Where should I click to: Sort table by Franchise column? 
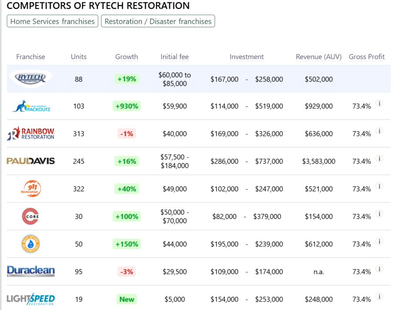[x=31, y=57]
